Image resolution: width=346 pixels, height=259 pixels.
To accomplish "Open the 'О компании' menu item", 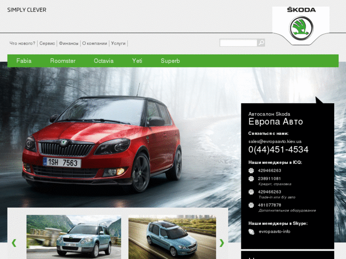I will click(94, 43).
